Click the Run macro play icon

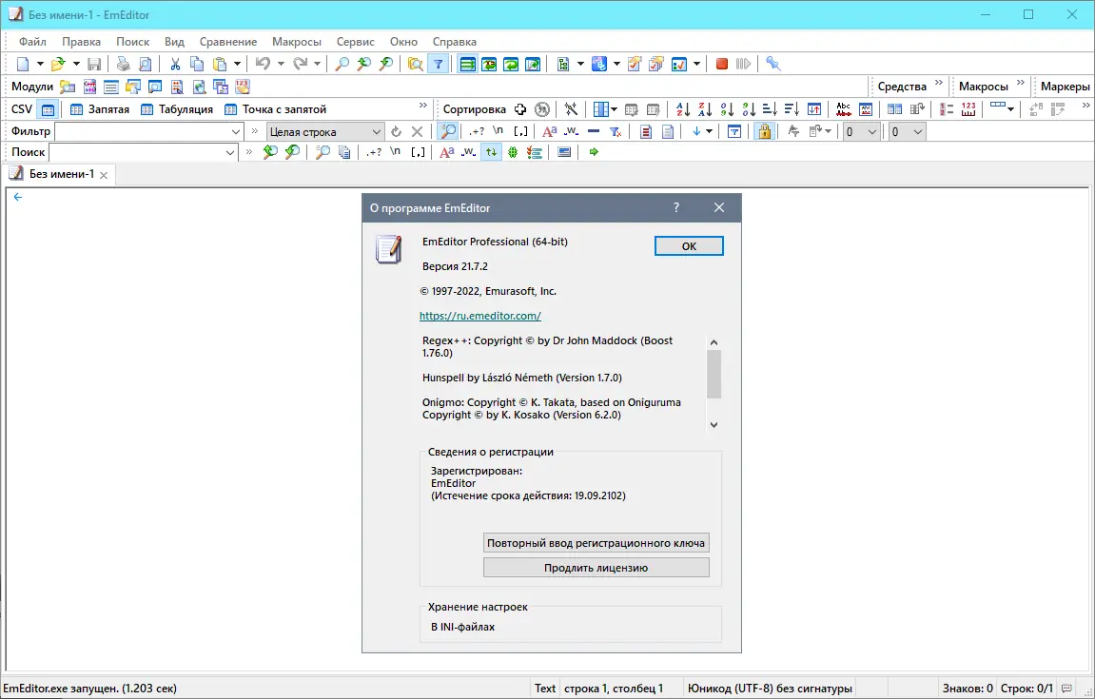(744, 65)
